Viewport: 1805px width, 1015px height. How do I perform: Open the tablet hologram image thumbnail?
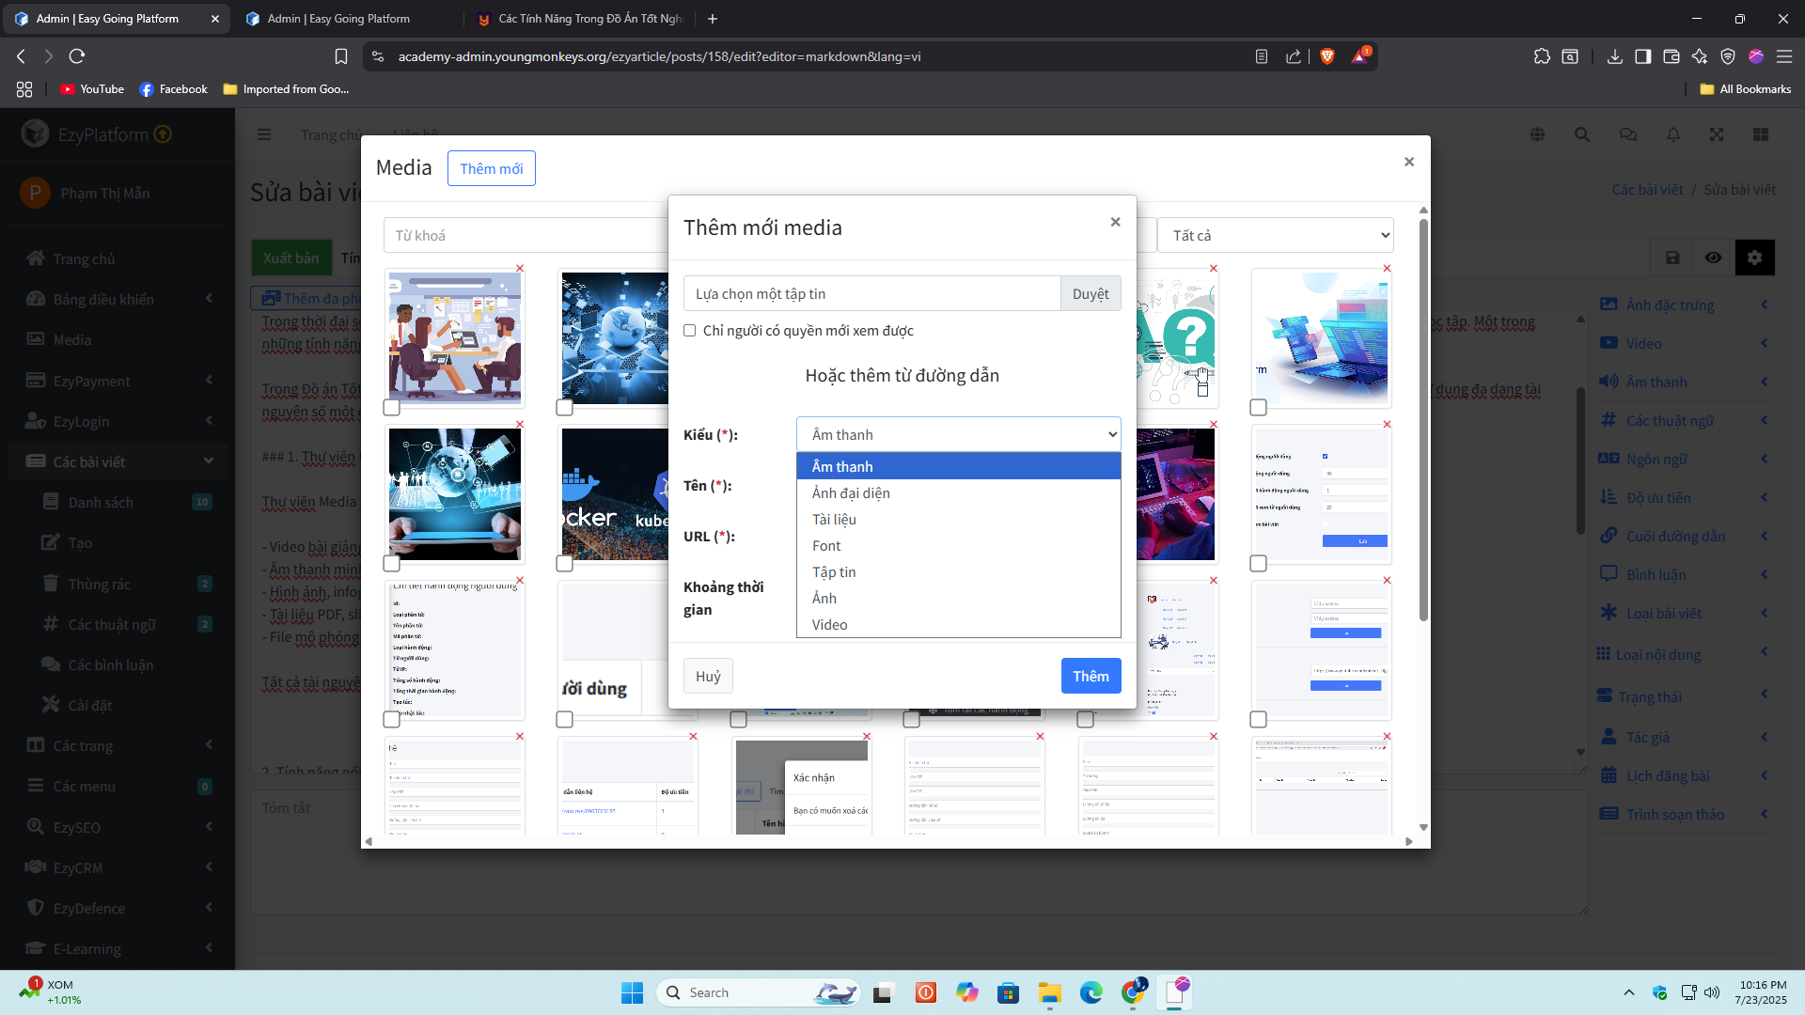coord(455,494)
